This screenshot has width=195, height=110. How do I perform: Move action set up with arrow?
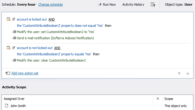coord(179,73)
